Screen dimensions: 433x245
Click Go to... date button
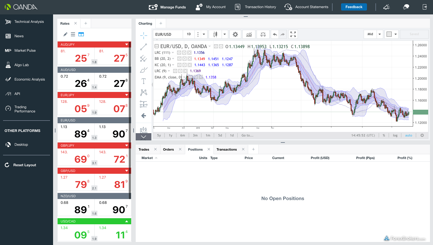click(x=247, y=135)
